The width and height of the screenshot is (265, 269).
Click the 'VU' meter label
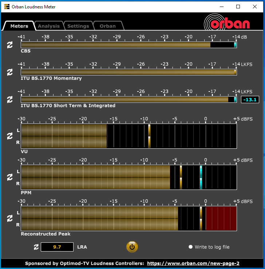point(24,152)
